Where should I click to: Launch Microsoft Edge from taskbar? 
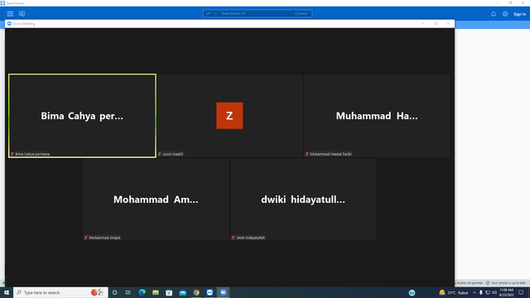point(142,292)
